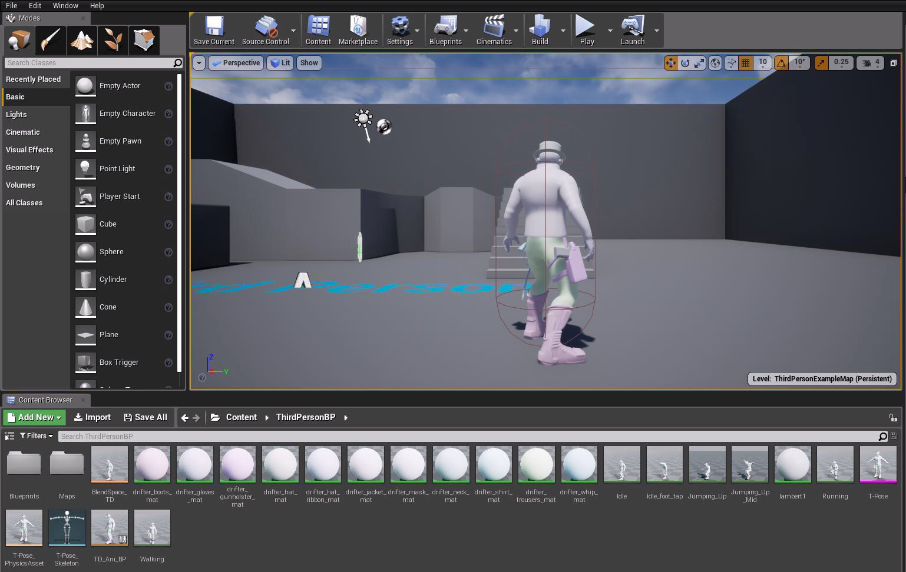This screenshot has width=906, height=572.
Task: Toggle scale snapping
Action: 821,62
